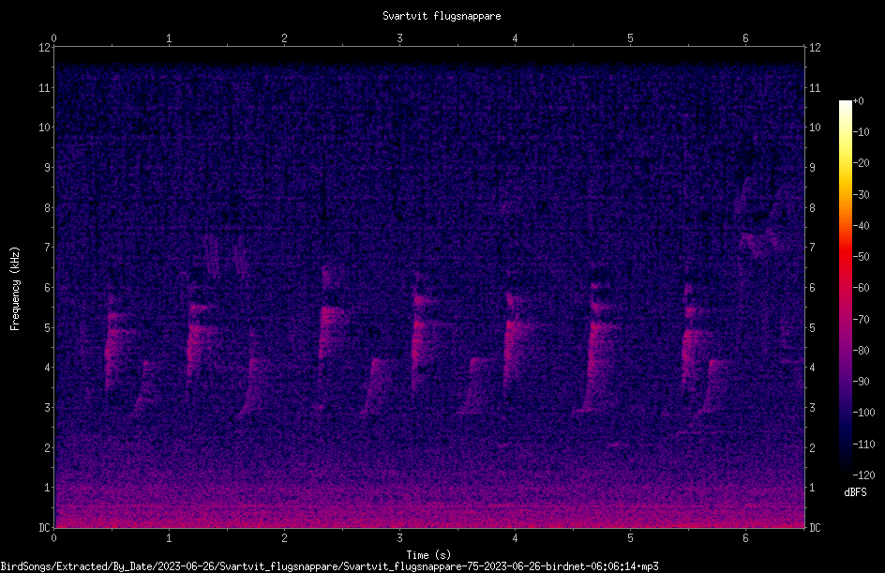The image size is (885, 573).
Task: Click the "Frequency (kHz)" axis label
Action: [15, 289]
